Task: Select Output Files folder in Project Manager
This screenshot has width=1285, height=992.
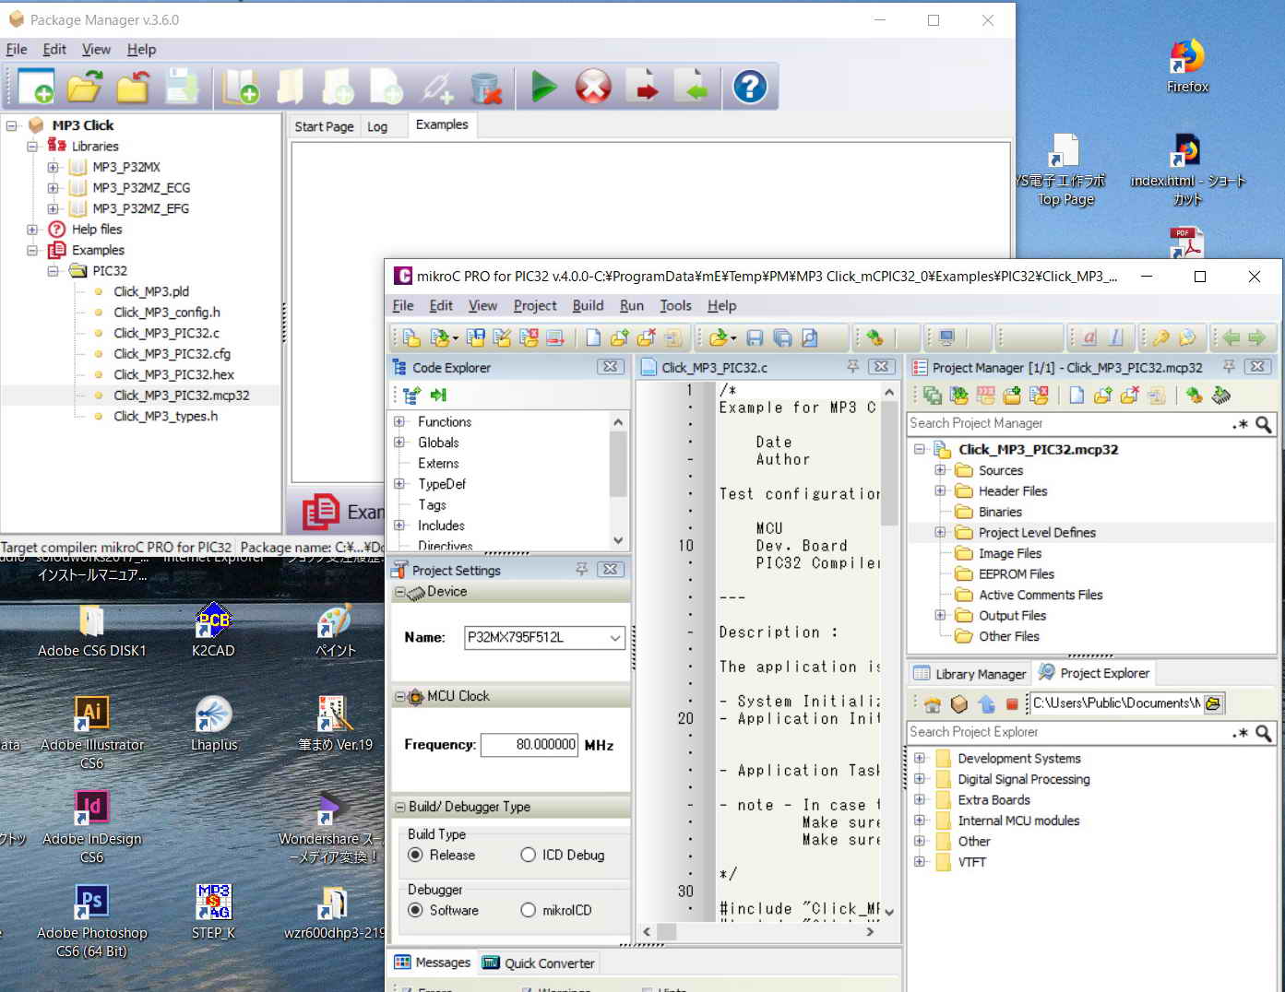Action: [x=1012, y=615]
